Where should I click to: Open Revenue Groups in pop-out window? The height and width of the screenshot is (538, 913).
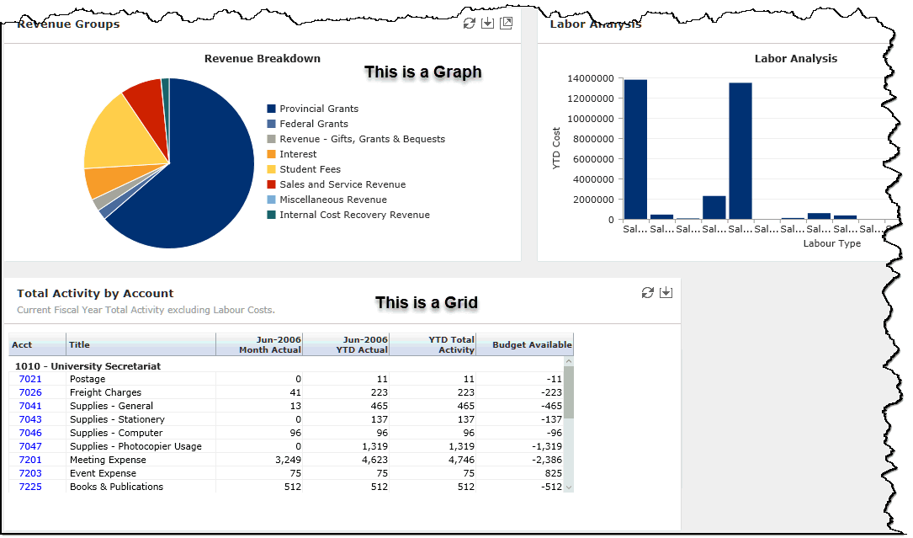click(x=506, y=24)
